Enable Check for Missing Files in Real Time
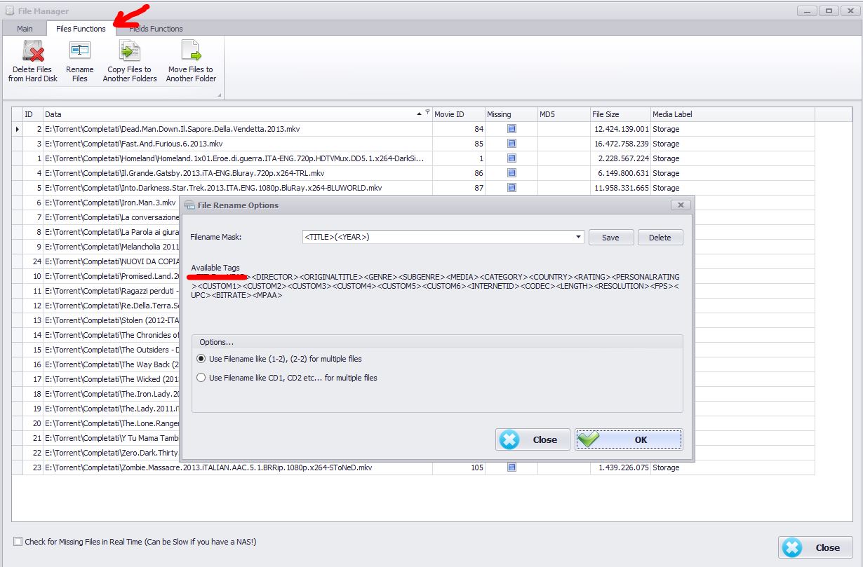 pos(18,542)
